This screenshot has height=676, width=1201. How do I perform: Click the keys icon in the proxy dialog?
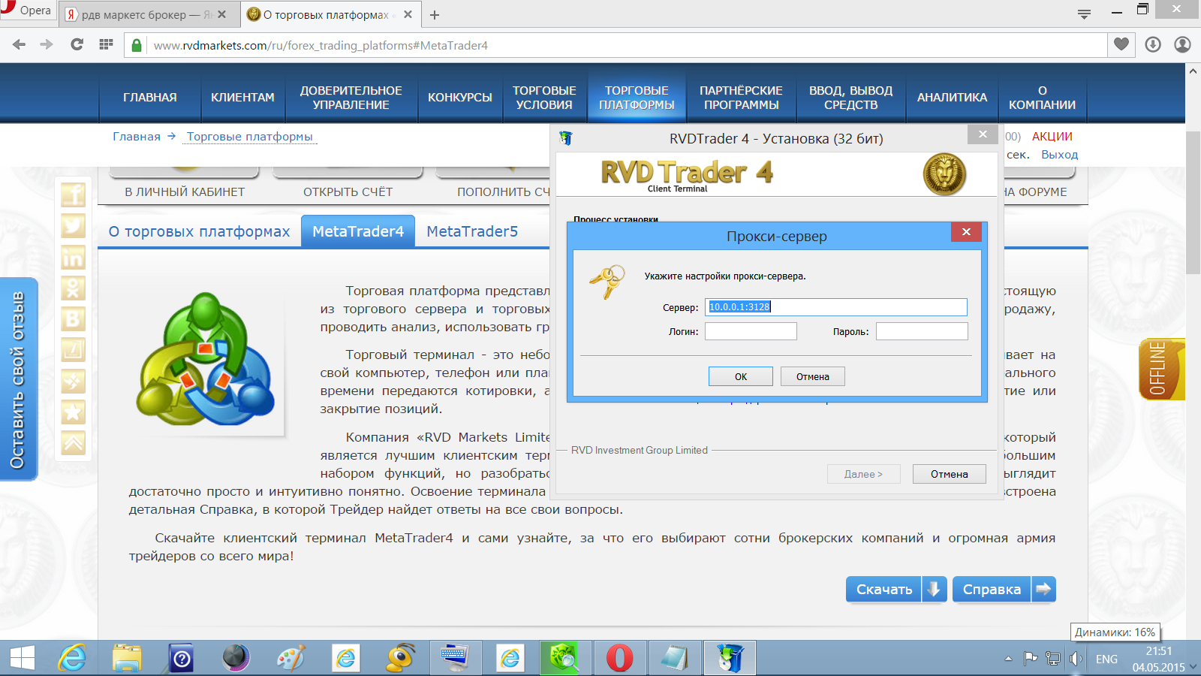(607, 282)
